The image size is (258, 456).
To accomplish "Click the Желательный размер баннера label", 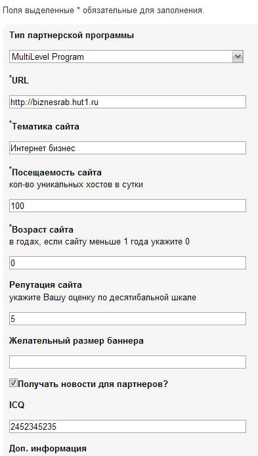I will tap(76, 340).
